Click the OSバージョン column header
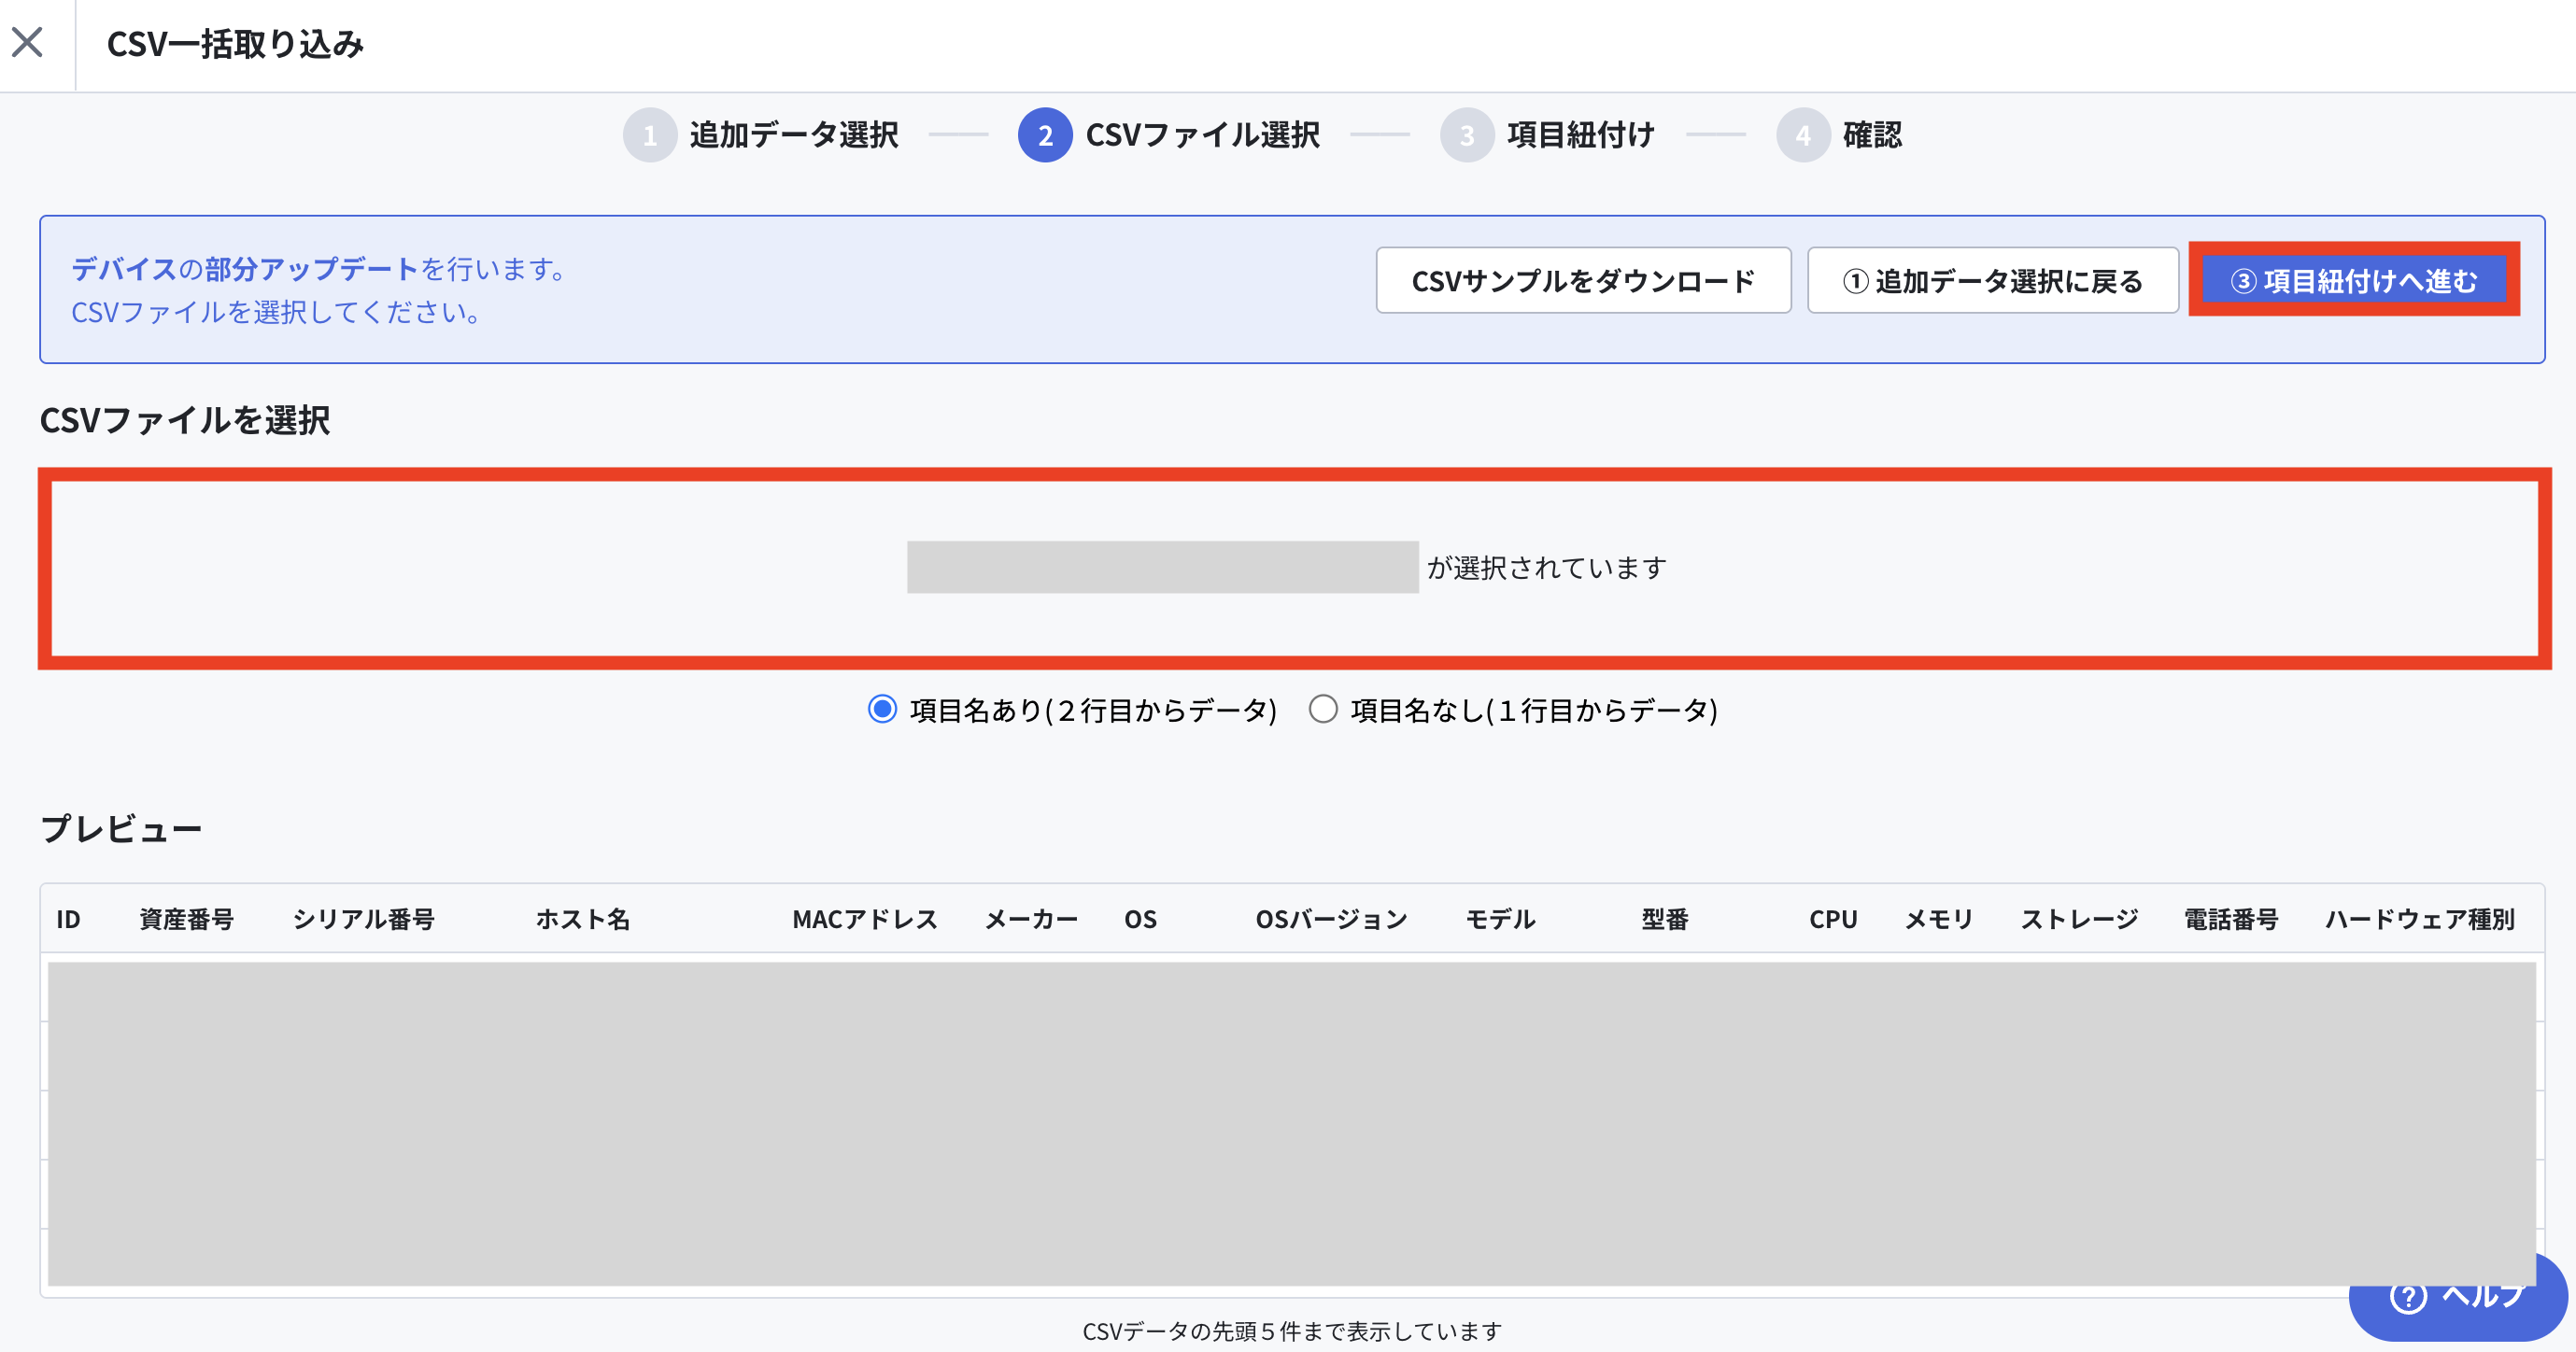Screen dimensions: 2576x1352 pos(1331,919)
